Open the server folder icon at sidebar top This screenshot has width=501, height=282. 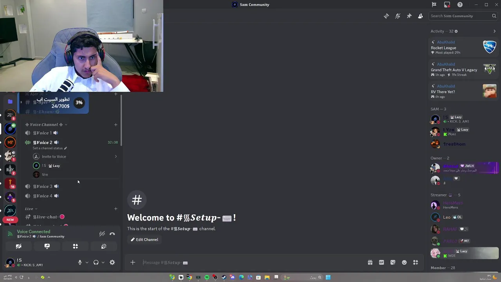click(x=10, y=101)
